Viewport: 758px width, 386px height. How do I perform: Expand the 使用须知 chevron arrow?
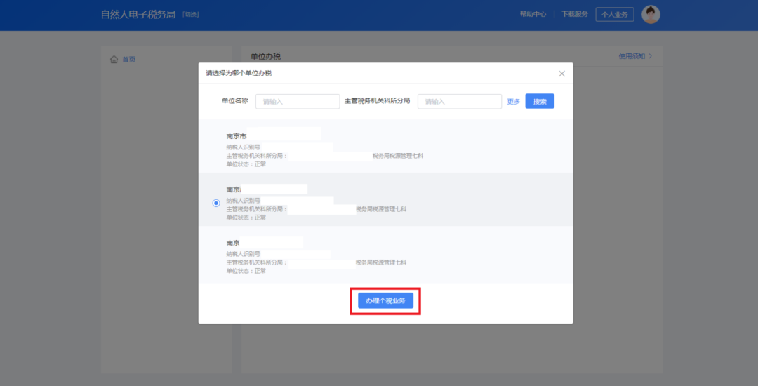650,56
